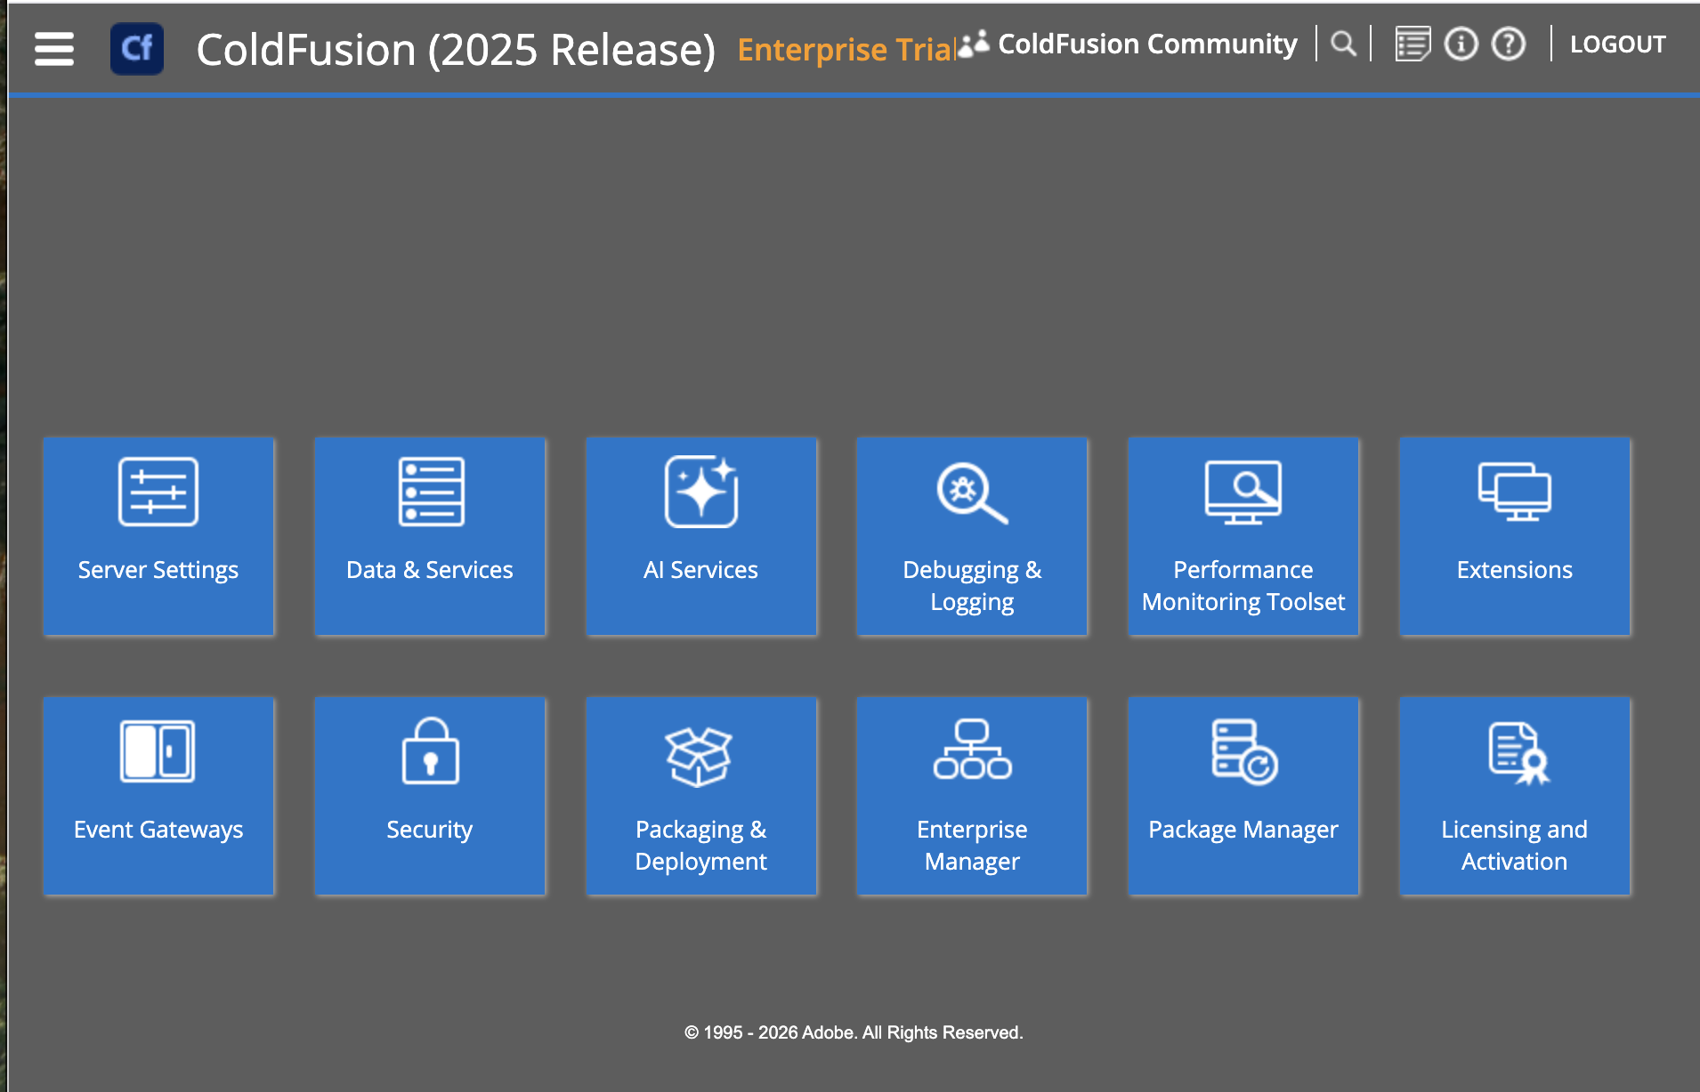Open help via the question mark icon
1700x1092 pixels.
(1509, 44)
